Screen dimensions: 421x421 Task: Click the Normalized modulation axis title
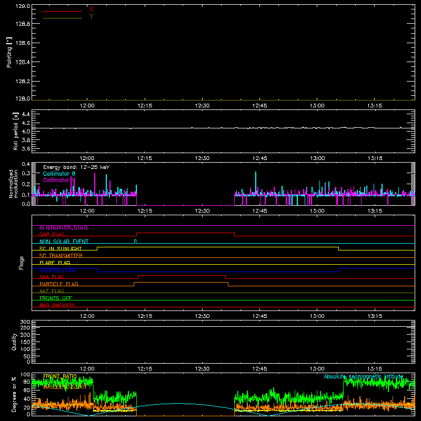[x=13, y=184]
